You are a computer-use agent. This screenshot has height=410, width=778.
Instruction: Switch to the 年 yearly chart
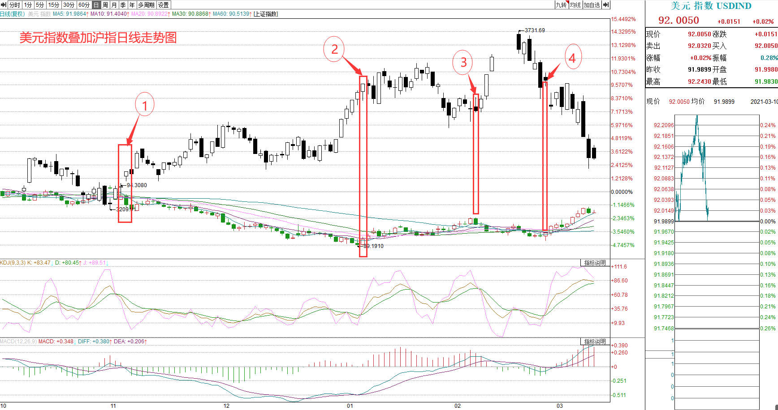point(132,5)
